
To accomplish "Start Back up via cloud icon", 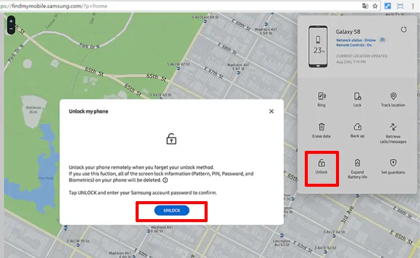I will (358, 127).
